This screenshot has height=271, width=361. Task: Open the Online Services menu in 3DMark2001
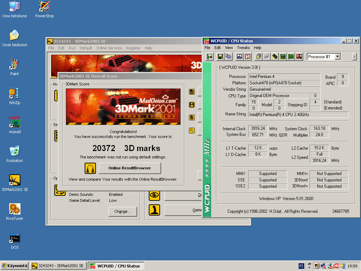(x=109, y=48)
